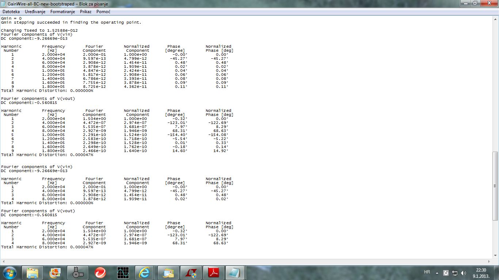499x280 pixels.
Task: Open the Trend Micro red swirl icon
Action: (x=100, y=273)
